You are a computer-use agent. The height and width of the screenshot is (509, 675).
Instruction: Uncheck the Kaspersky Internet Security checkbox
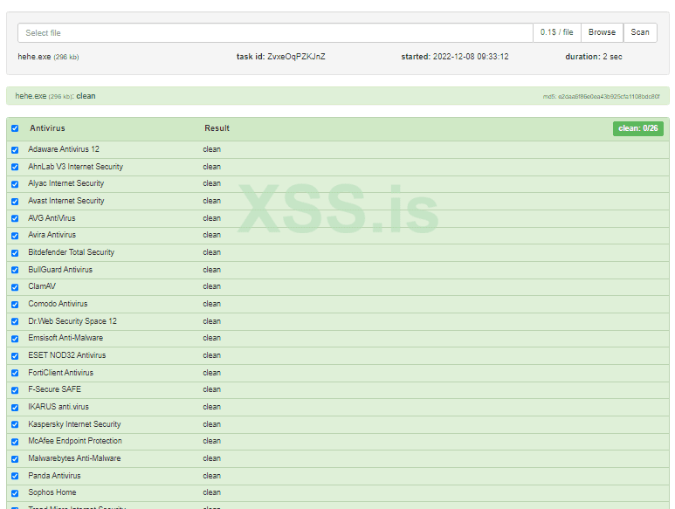[x=15, y=424]
